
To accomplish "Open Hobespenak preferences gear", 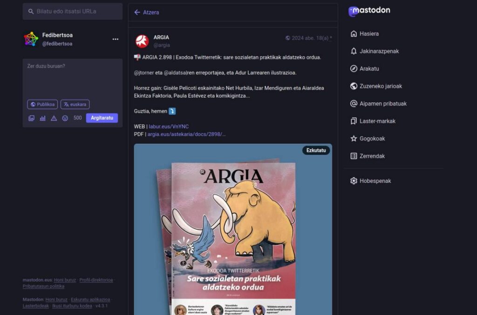I will [375, 181].
